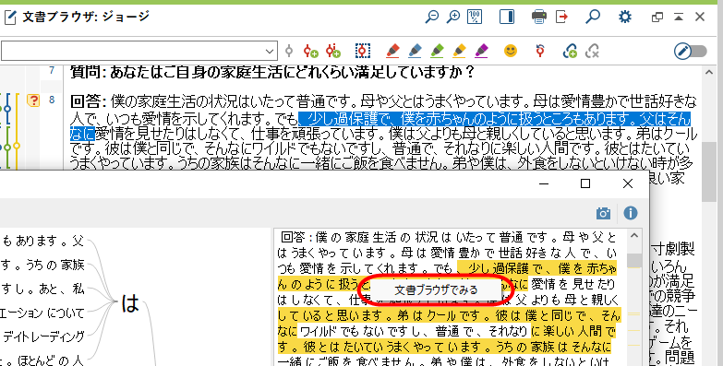This screenshot has height=366, width=723.
Task: Open the settings gear menu
Action: [625, 17]
